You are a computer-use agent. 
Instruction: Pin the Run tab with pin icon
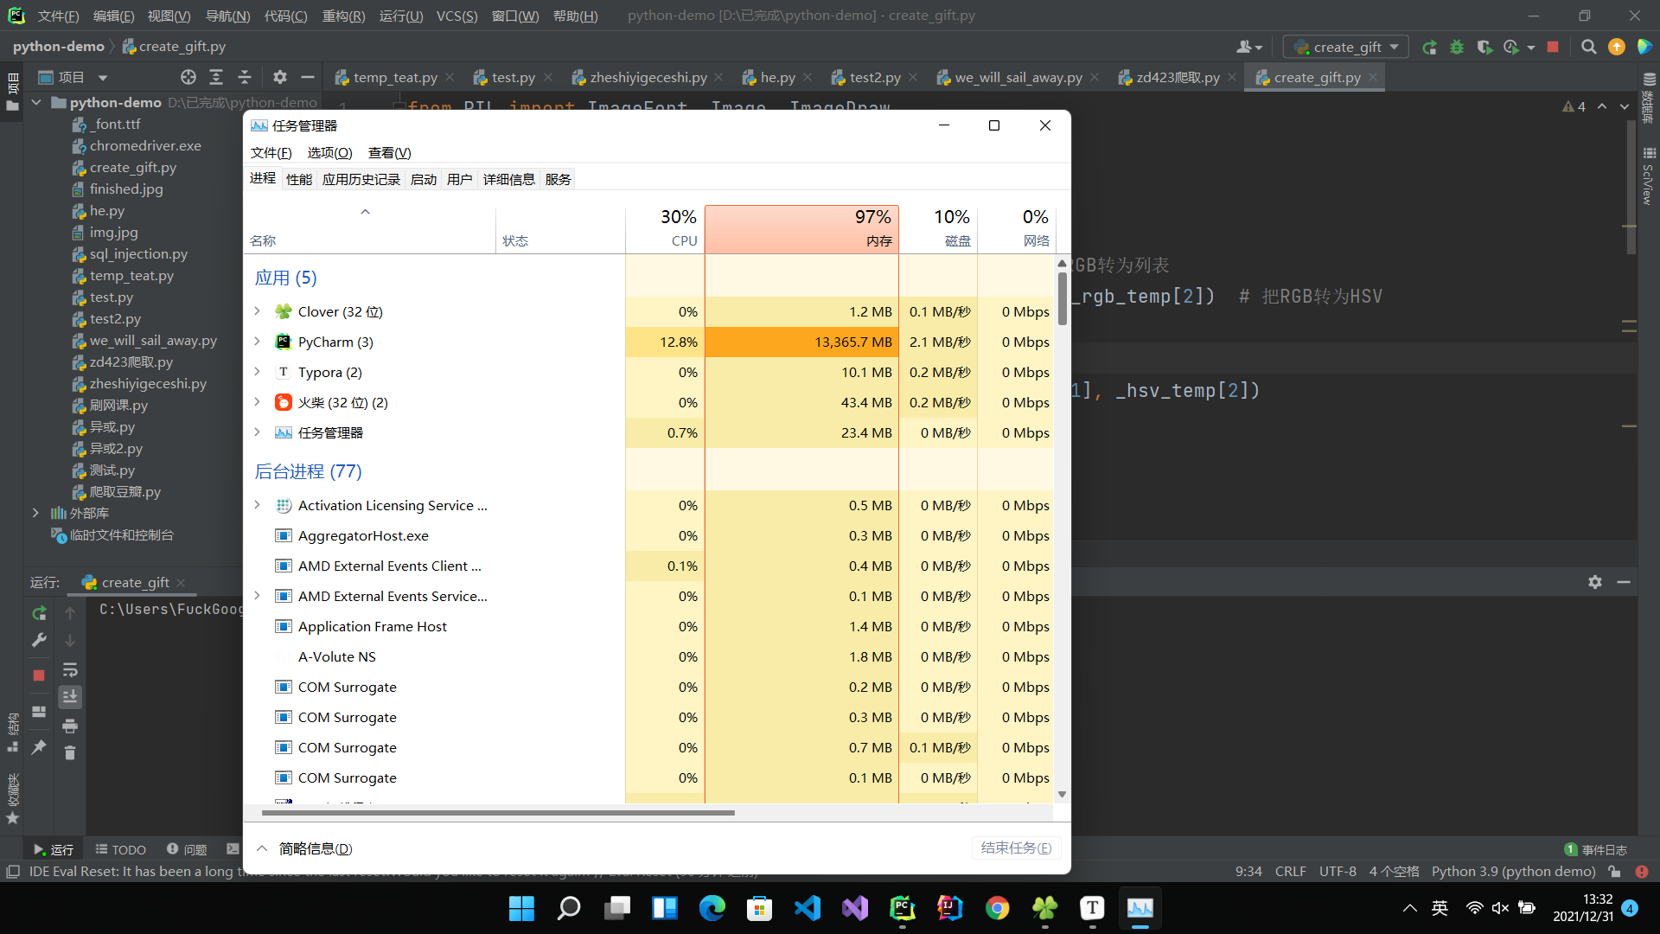(x=39, y=746)
